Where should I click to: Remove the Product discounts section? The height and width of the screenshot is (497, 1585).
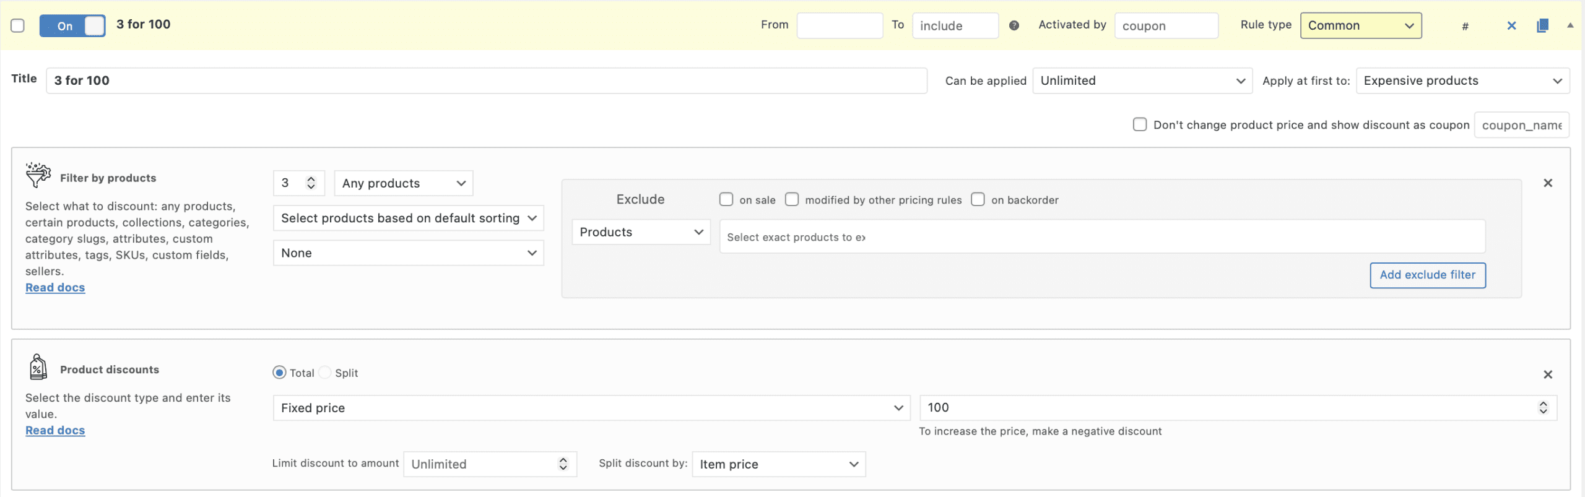(x=1547, y=374)
